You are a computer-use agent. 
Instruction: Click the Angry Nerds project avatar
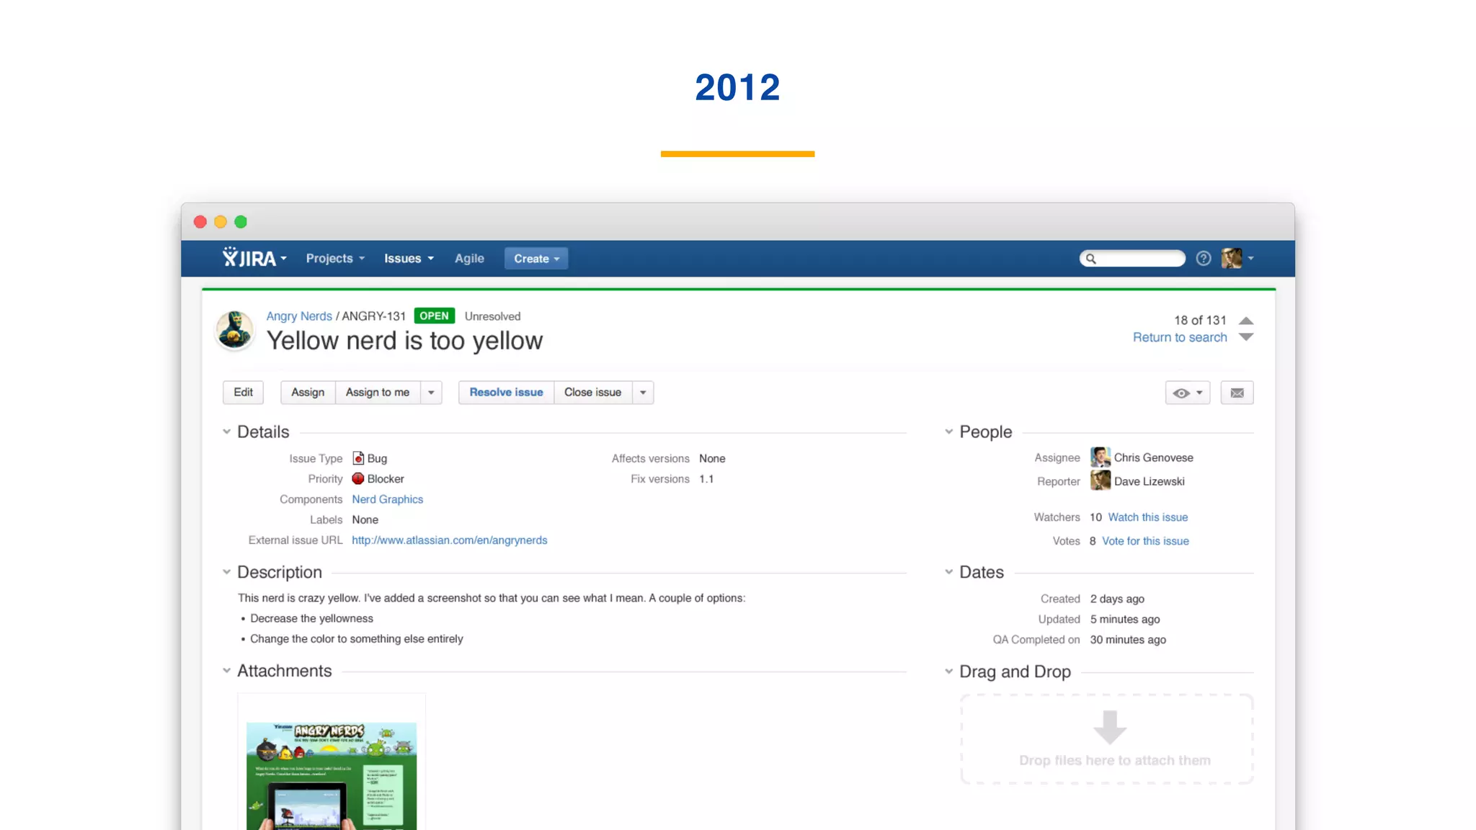click(x=235, y=330)
